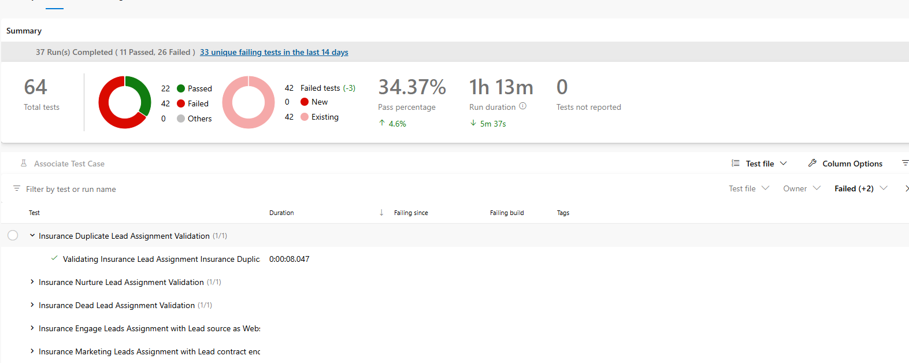The height and width of the screenshot is (363, 909).
Task: Click the 34.37% pass percentage value
Action: tap(412, 87)
